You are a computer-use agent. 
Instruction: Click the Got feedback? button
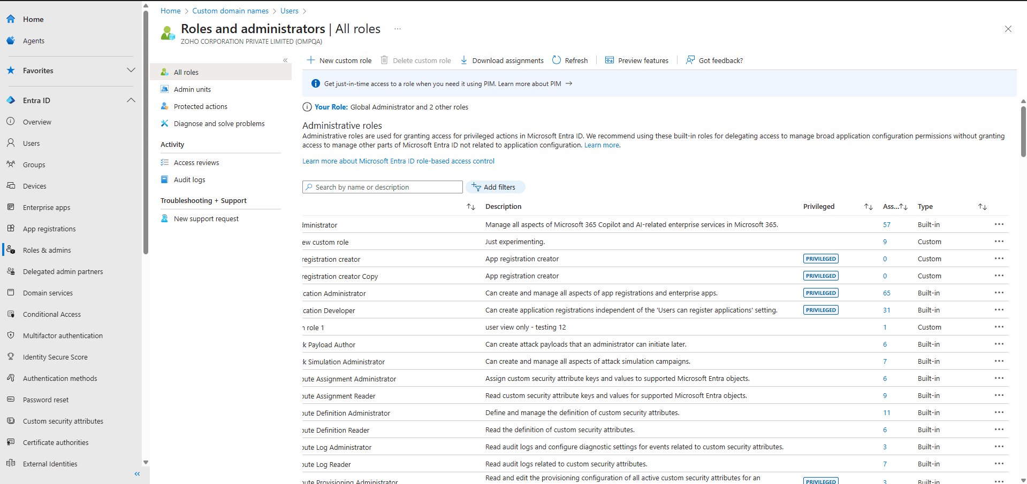[714, 60]
